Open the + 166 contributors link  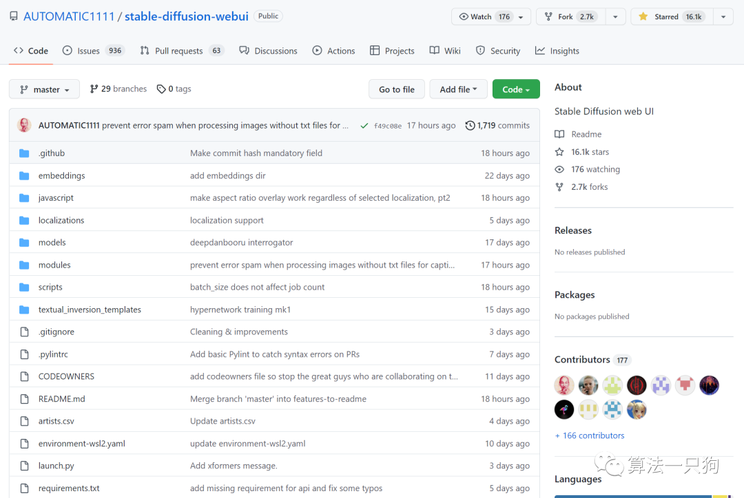click(590, 435)
